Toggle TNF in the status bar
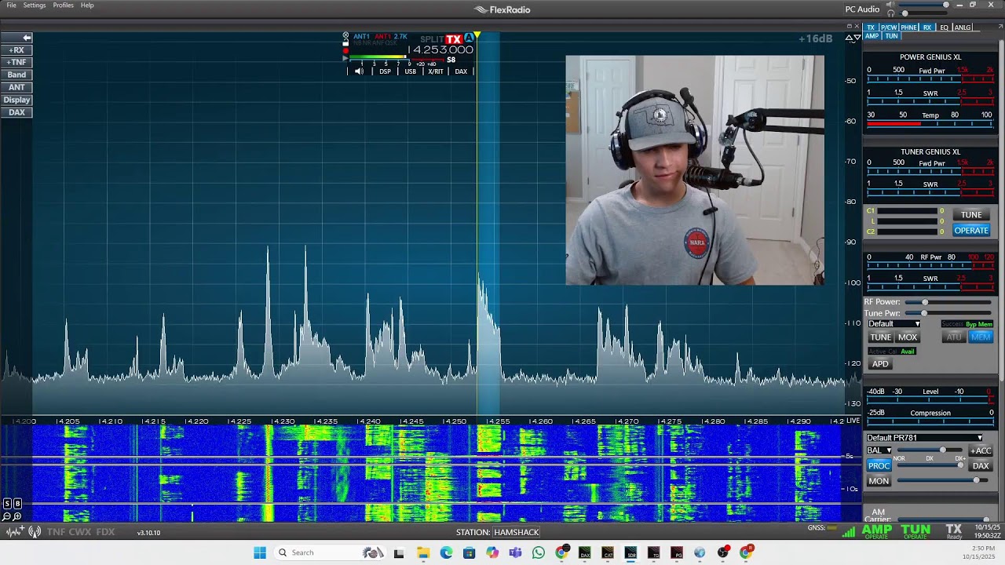Image resolution: width=1005 pixels, height=565 pixels. (56, 532)
